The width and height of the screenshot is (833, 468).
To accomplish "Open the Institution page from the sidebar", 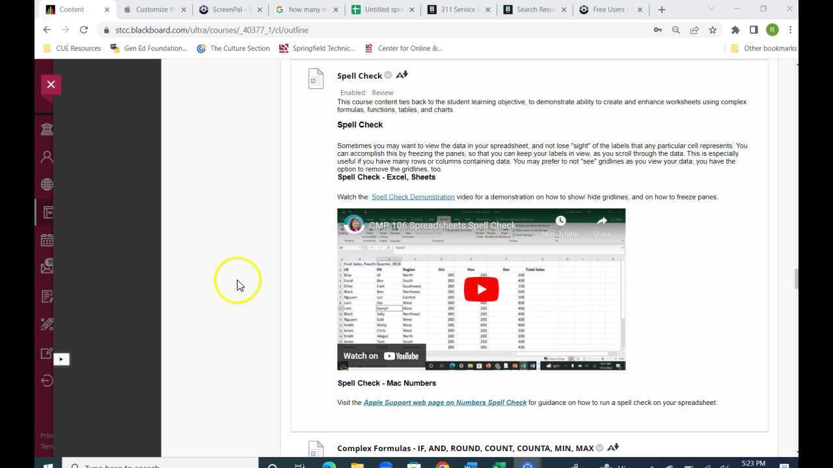I will tap(46, 128).
